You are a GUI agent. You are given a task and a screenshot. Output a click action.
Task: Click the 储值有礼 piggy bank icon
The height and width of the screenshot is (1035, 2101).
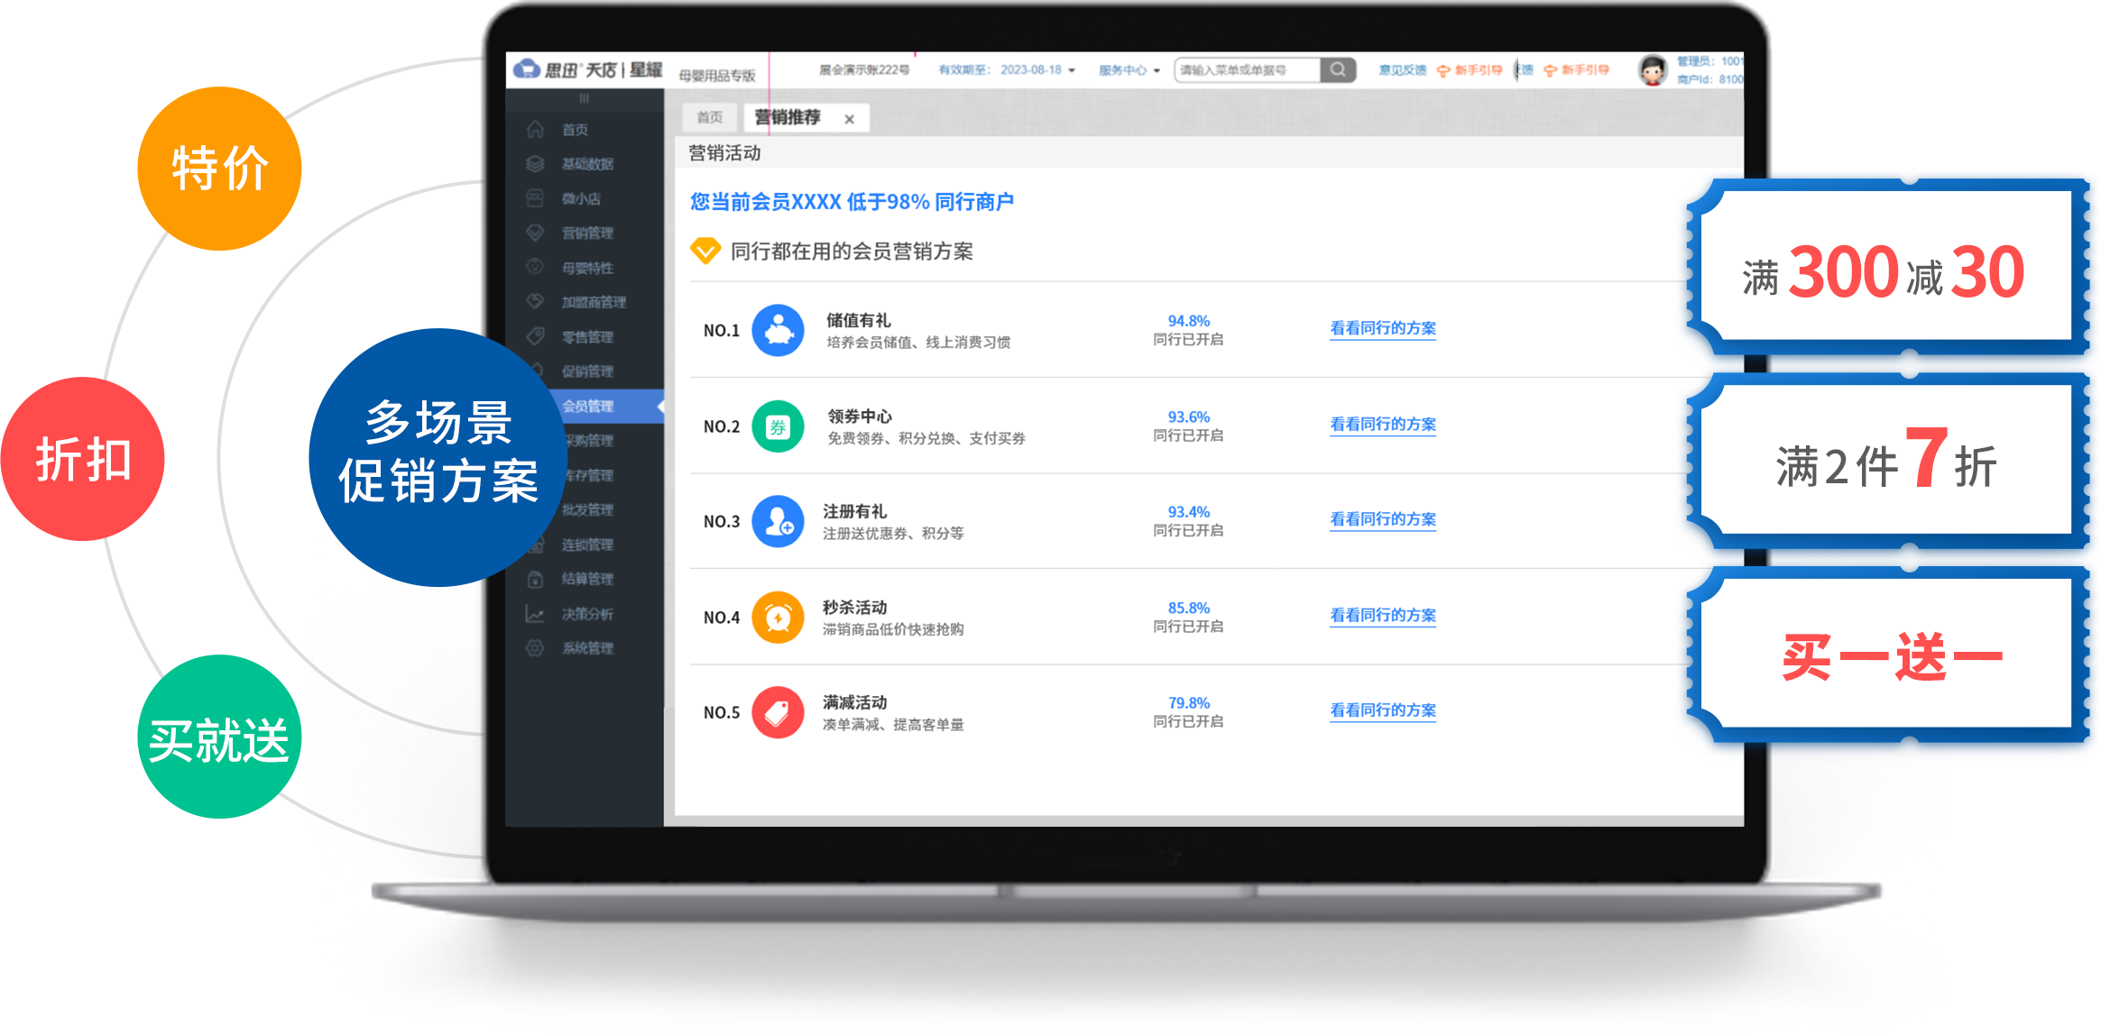pos(778,330)
